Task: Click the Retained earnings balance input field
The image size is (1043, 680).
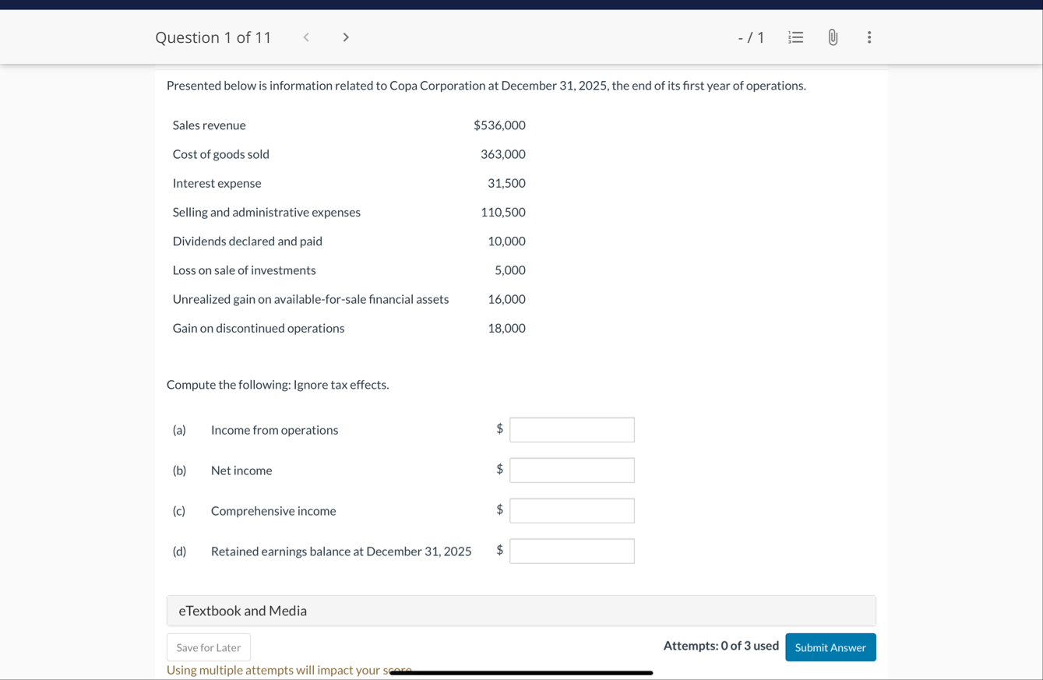Action: 572,551
